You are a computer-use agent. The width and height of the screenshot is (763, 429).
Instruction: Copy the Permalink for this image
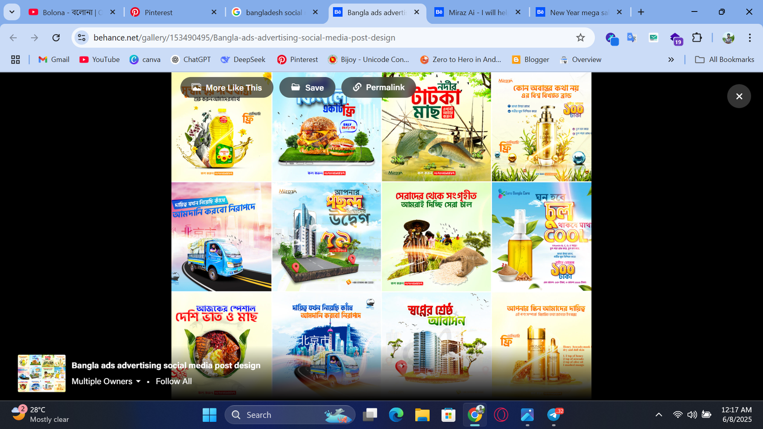click(x=378, y=88)
